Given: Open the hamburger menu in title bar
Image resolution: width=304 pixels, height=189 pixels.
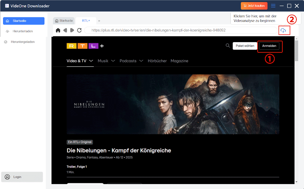Looking at the screenshot, I should point(273,6).
